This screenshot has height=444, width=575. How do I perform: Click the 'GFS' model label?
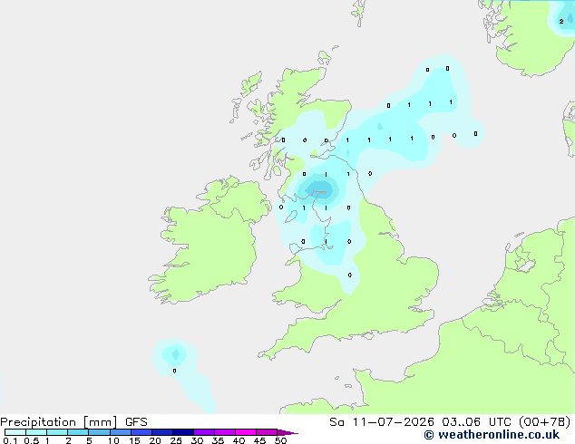point(136,422)
